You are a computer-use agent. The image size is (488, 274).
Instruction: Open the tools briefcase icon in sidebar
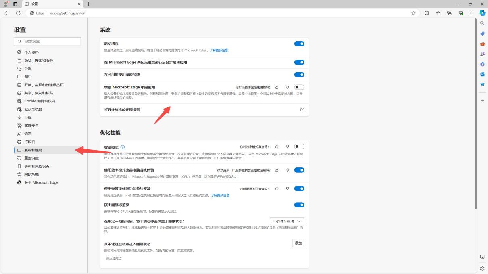pos(482,44)
